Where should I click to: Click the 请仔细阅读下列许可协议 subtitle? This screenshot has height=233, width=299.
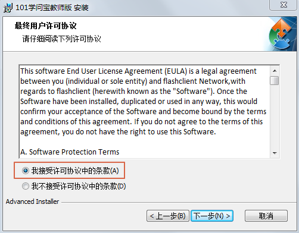click(61, 39)
